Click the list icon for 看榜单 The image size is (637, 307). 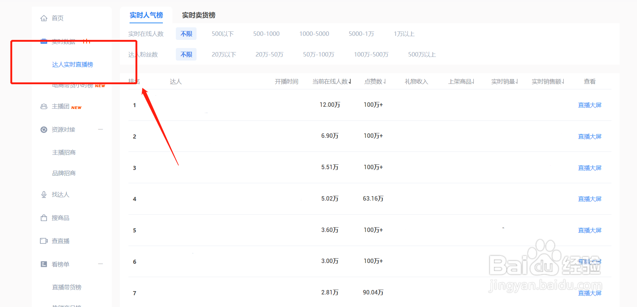click(44, 264)
